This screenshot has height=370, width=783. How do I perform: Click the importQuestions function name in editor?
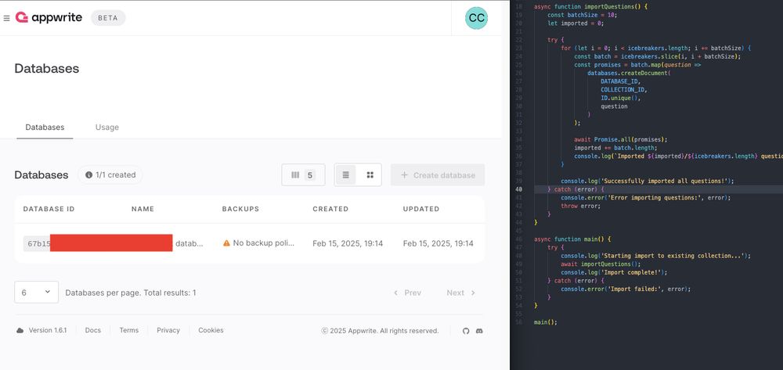(x=610, y=6)
